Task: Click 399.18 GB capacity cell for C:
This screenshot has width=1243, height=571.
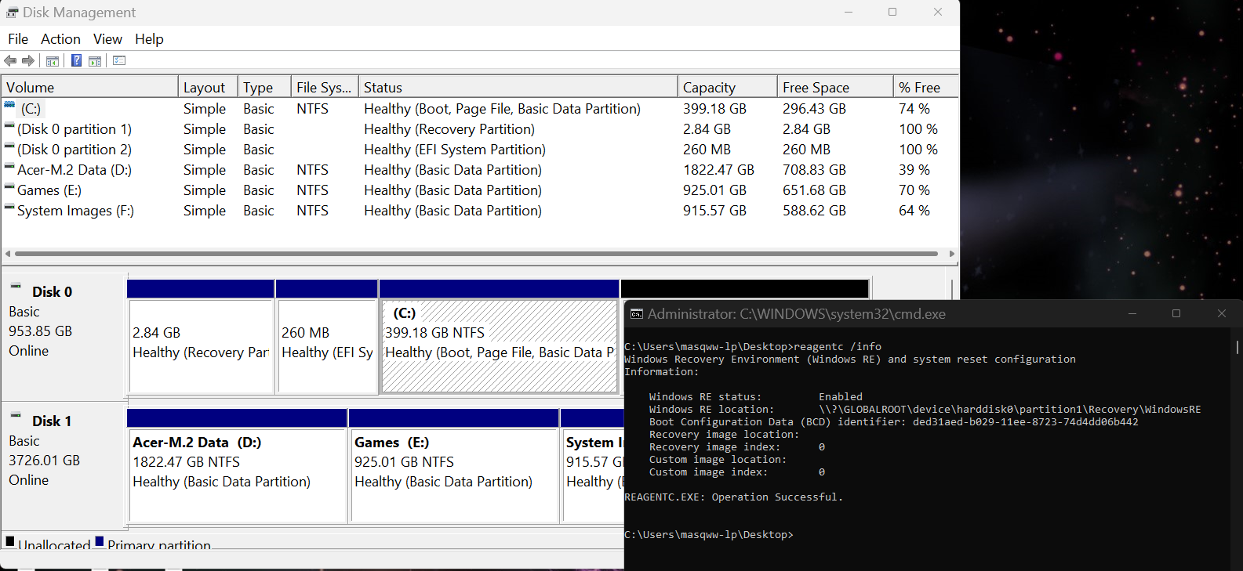Action: [714, 109]
